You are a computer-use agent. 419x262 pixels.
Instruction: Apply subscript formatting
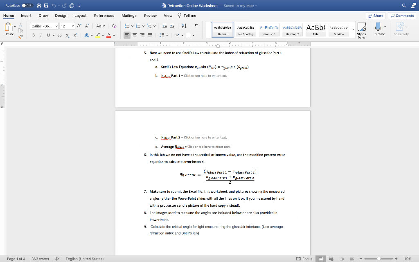pyautogui.click(x=68, y=35)
